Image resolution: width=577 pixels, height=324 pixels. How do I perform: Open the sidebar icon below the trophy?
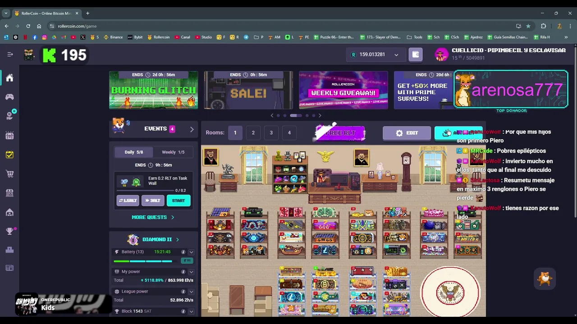(9, 249)
